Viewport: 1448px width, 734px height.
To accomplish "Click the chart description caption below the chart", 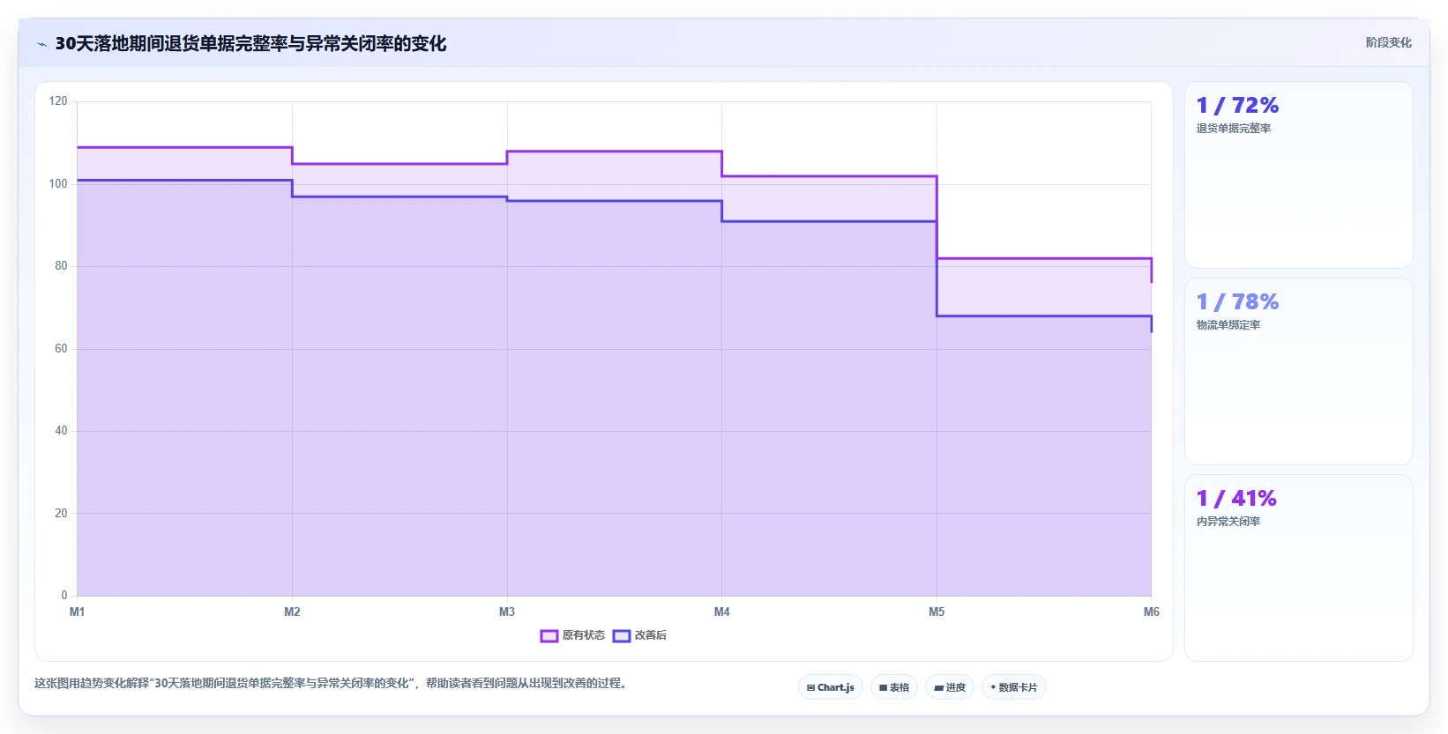I will (x=332, y=683).
